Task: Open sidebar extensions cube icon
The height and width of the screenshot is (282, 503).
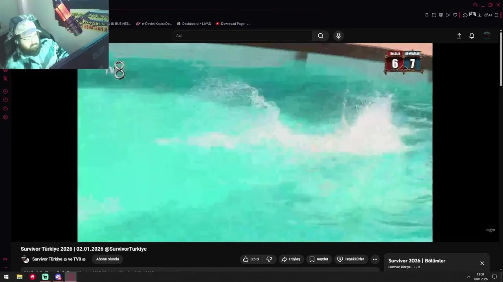Action: click(5, 108)
